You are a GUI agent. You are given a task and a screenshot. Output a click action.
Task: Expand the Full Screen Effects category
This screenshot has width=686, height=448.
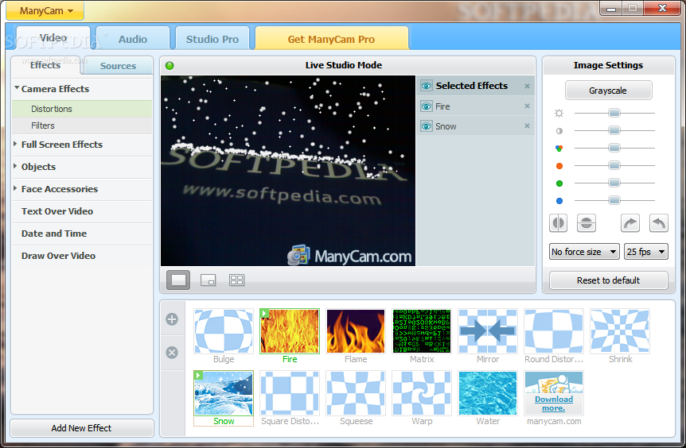[x=61, y=145]
